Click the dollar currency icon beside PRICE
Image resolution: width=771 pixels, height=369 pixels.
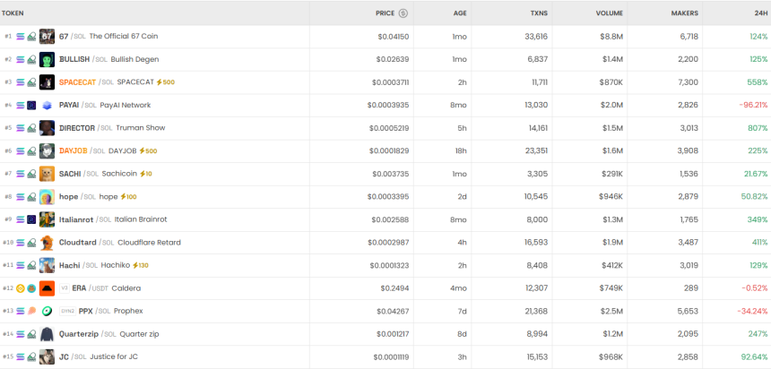tap(403, 13)
